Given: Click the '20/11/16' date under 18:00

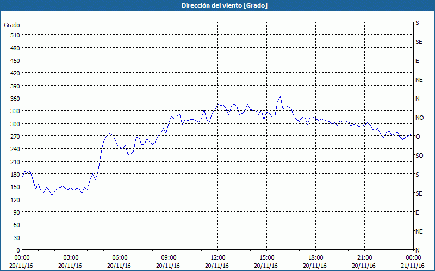Looking at the screenshot, I should click(x=315, y=266).
